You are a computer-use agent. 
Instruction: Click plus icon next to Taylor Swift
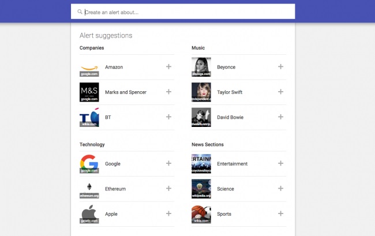click(x=280, y=92)
